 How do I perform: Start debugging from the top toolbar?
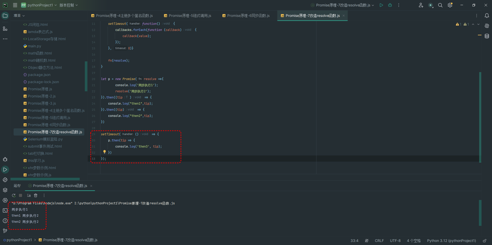390,5
